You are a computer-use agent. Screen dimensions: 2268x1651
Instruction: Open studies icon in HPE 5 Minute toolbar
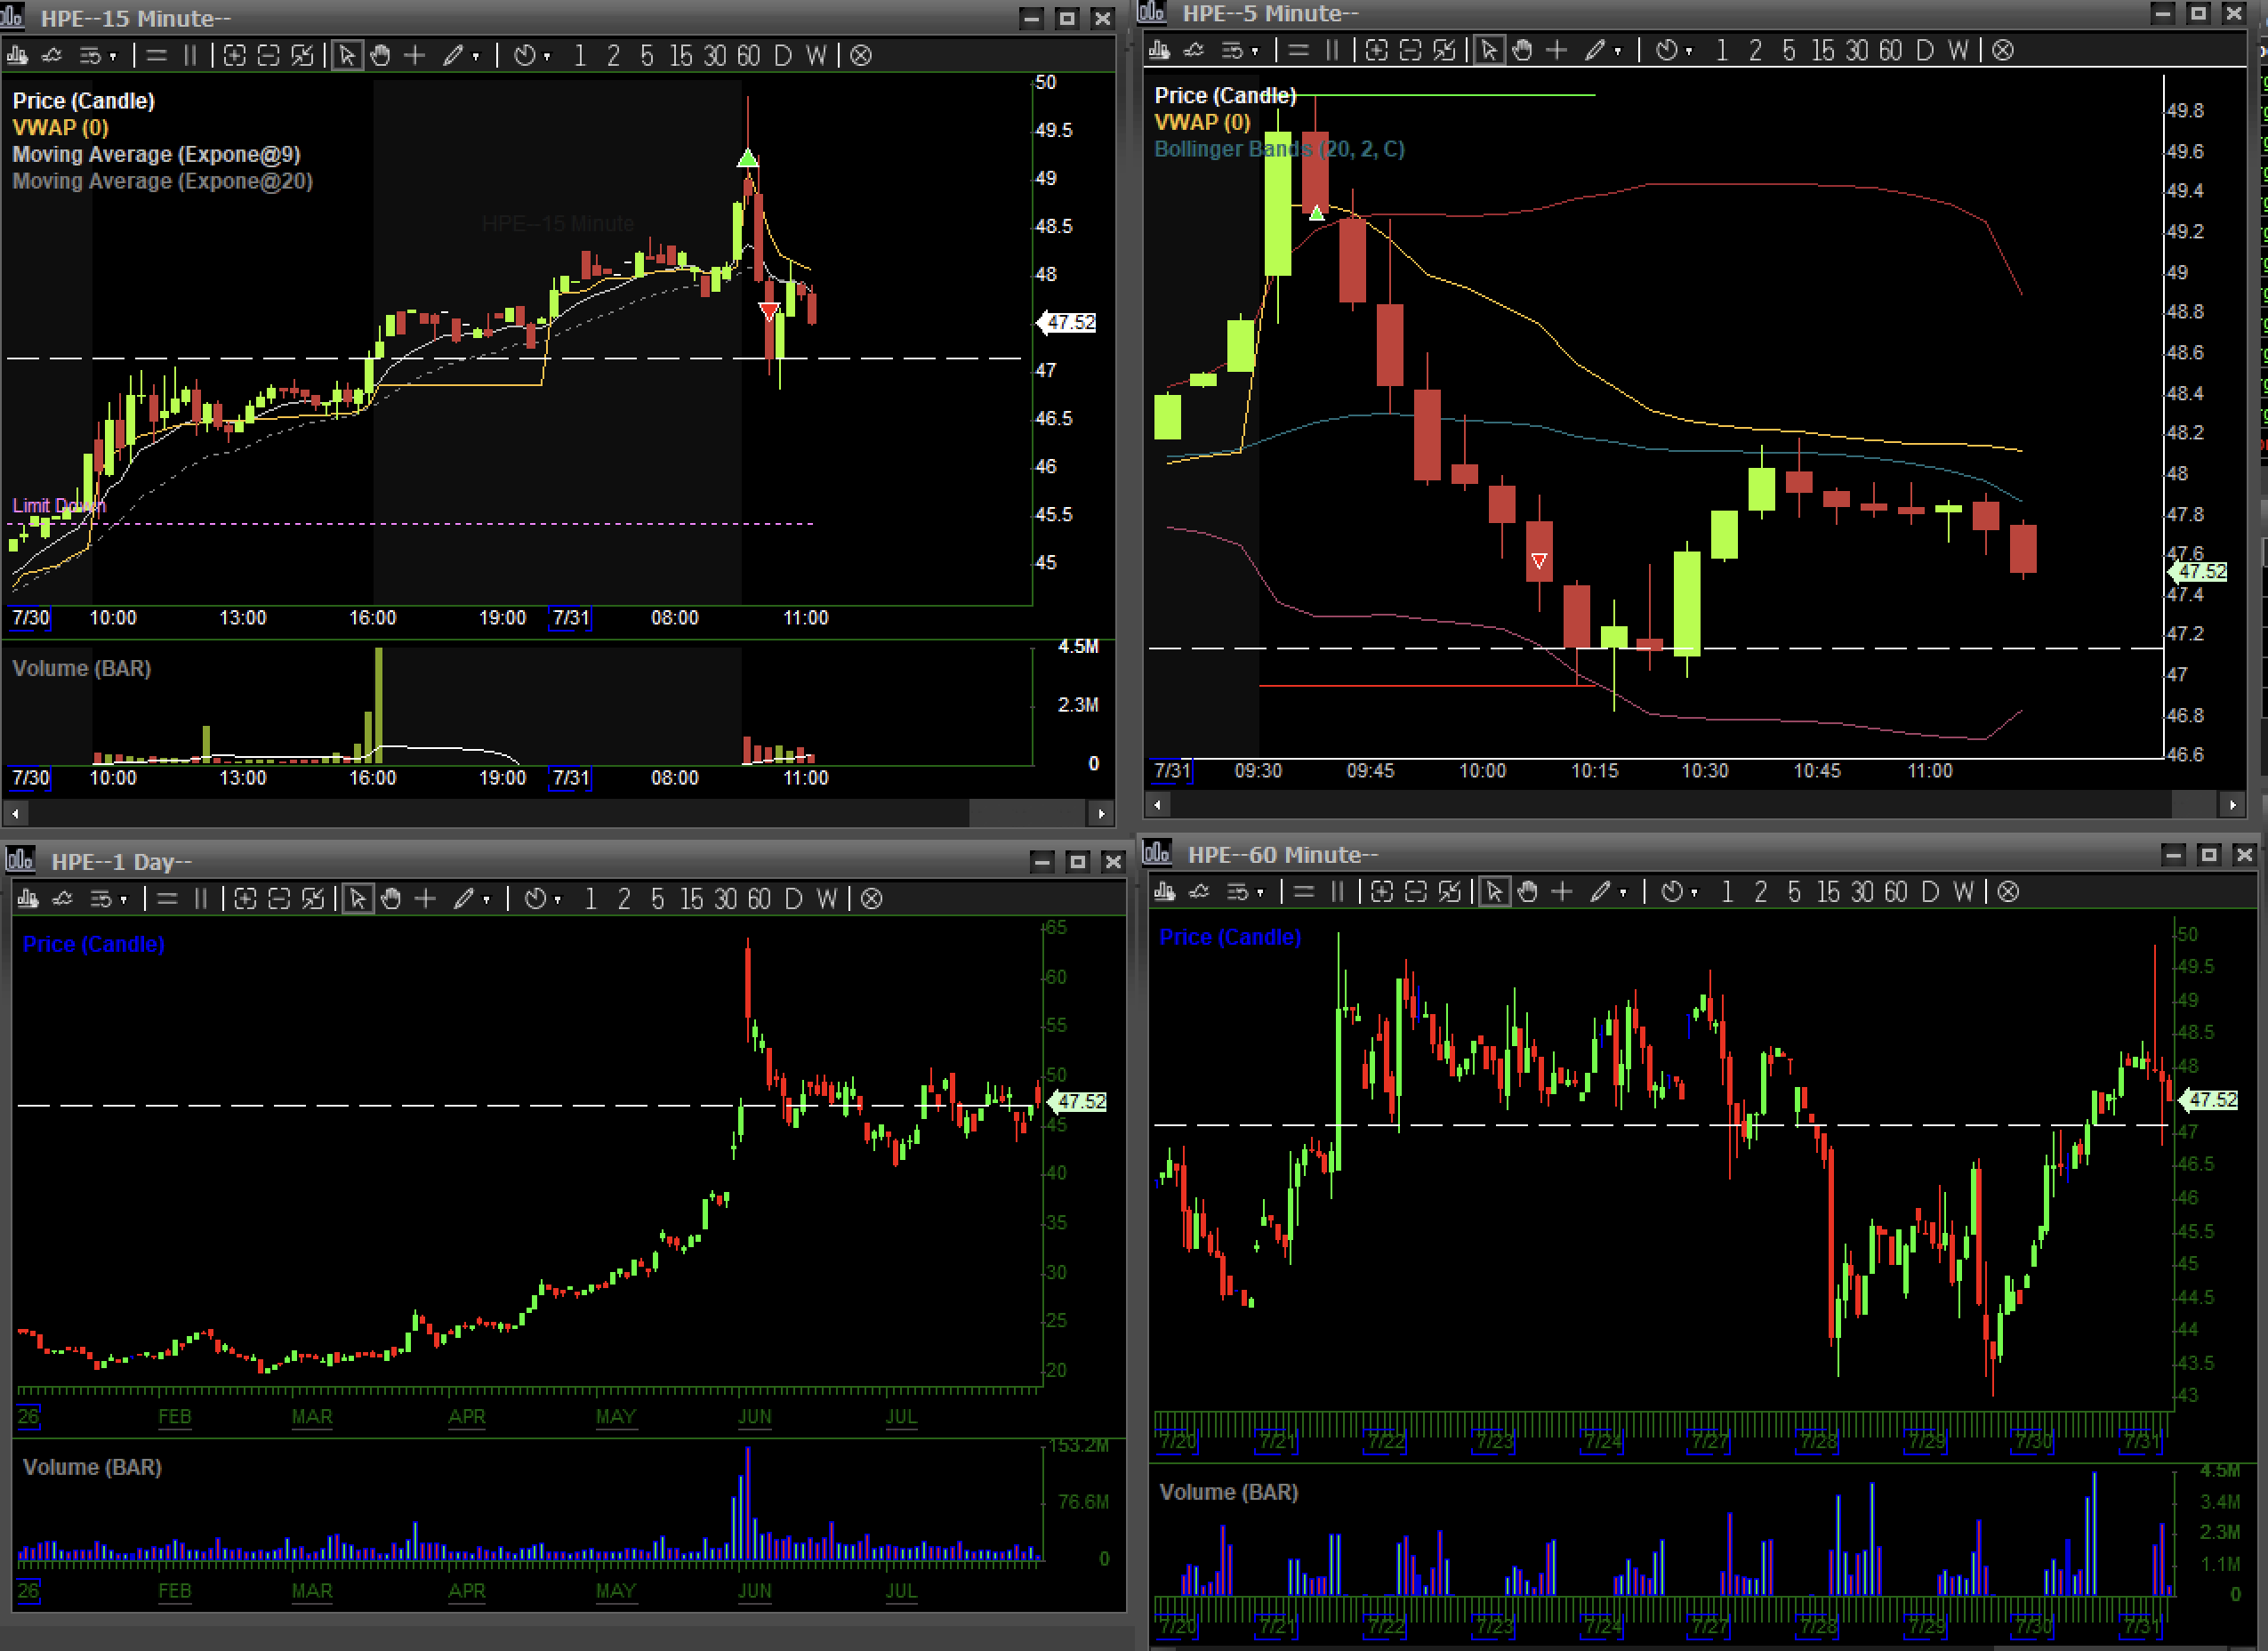[x=1194, y=50]
